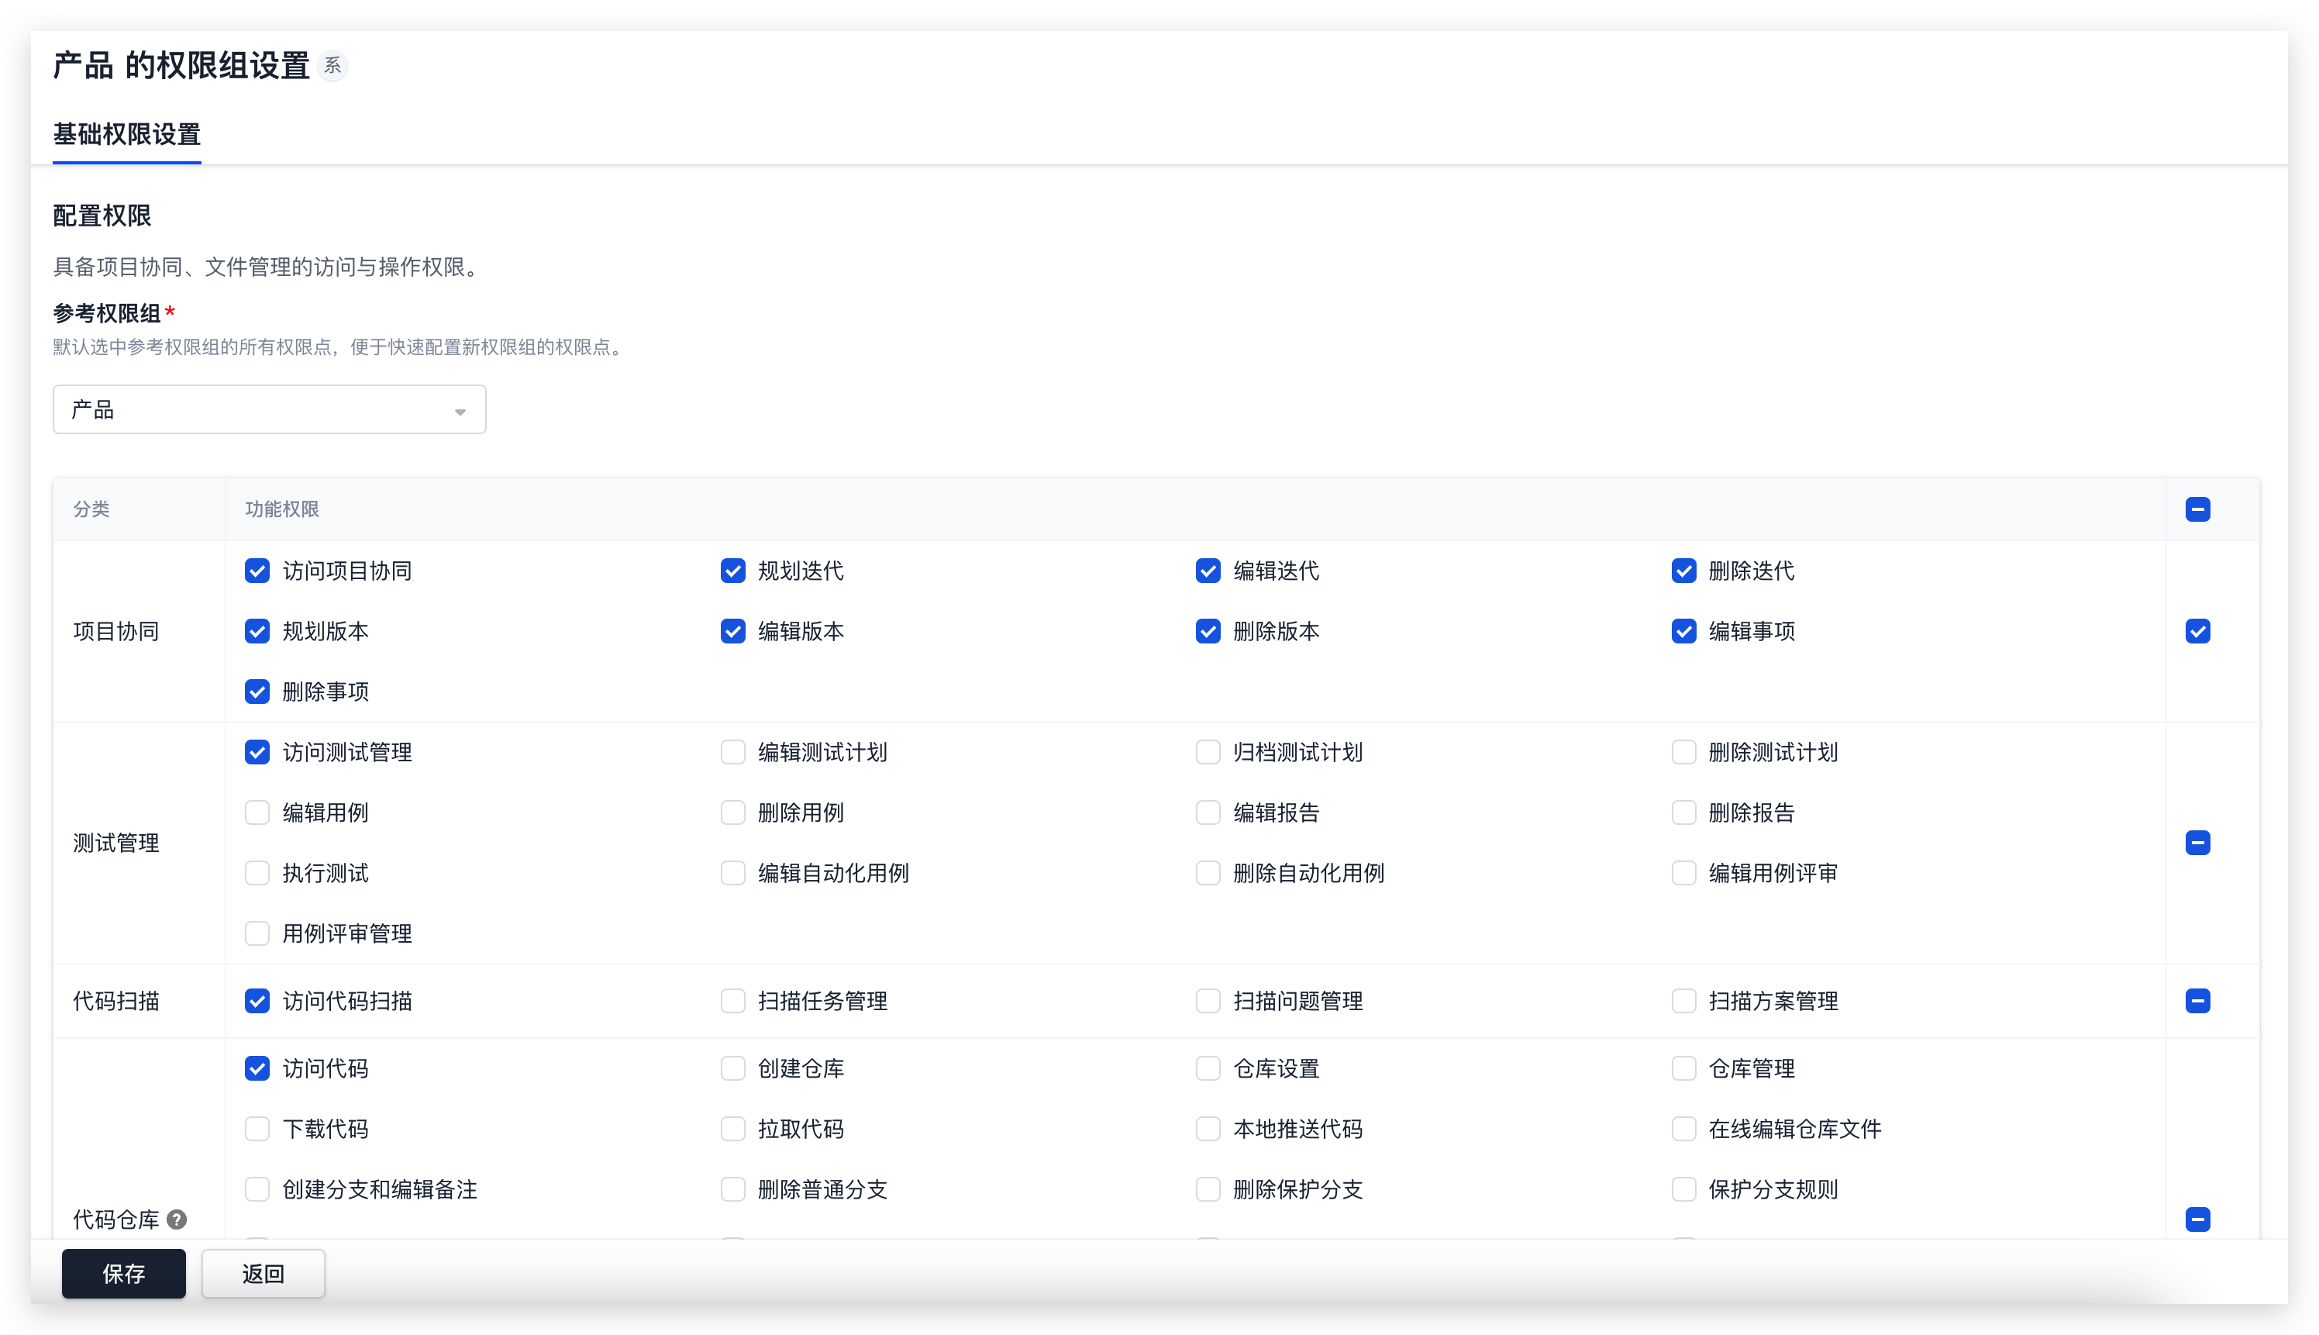Viewport: 2319px width, 1335px height.
Task: Enable 删除自动化用例 permission
Action: pyautogui.click(x=1208, y=873)
